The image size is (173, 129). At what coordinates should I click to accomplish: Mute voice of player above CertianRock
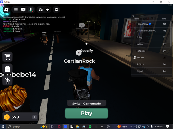click(x=79, y=53)
